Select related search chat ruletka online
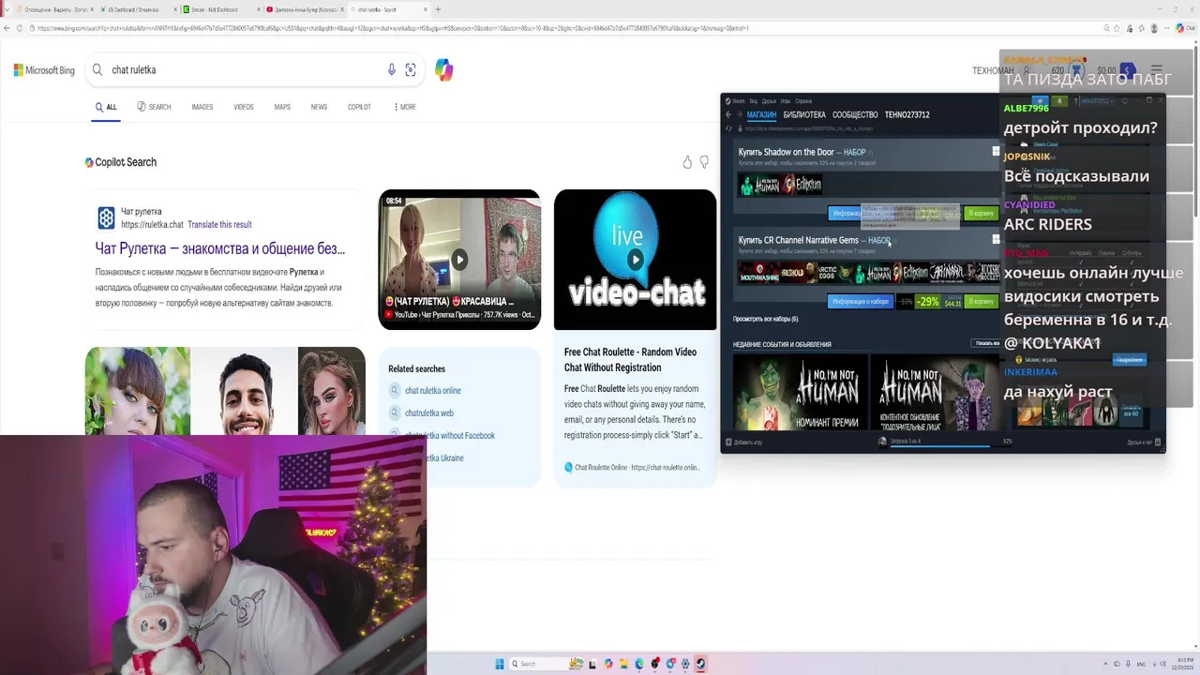The image size is (1200, 675). coord(433,391)
